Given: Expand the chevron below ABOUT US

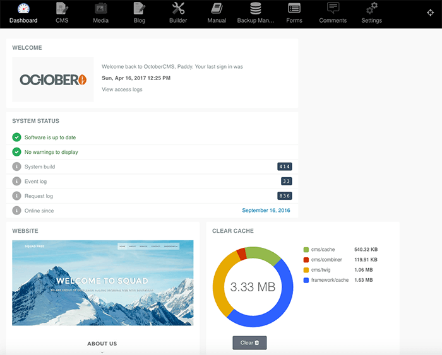Looking at the screenshot, I should [x=102, y=352].
